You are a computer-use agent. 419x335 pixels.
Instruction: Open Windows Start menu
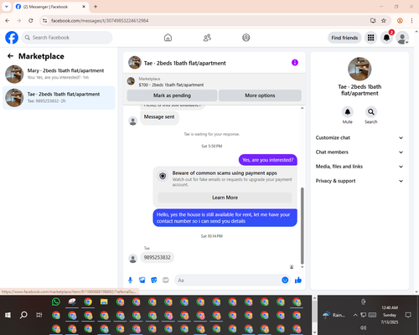(8, 315)
